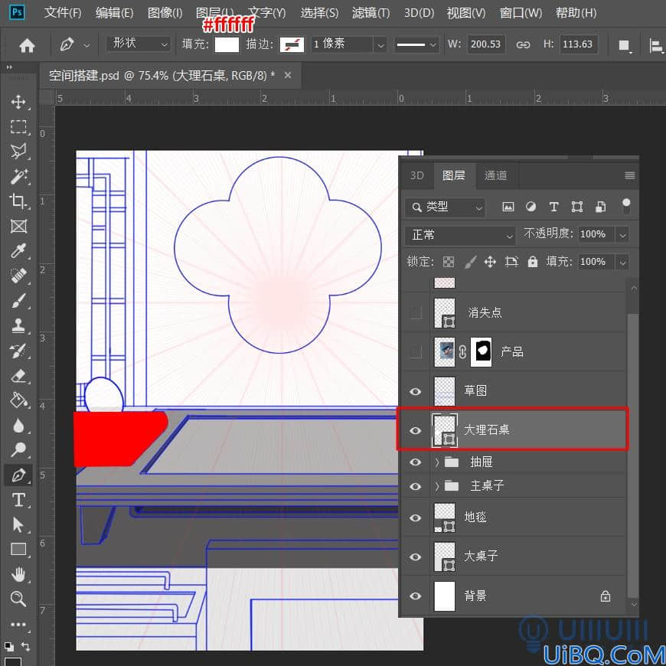This screenshot has height=666, width=666.
Task: Select the Path Selection tool
Action: pos(18,525)
